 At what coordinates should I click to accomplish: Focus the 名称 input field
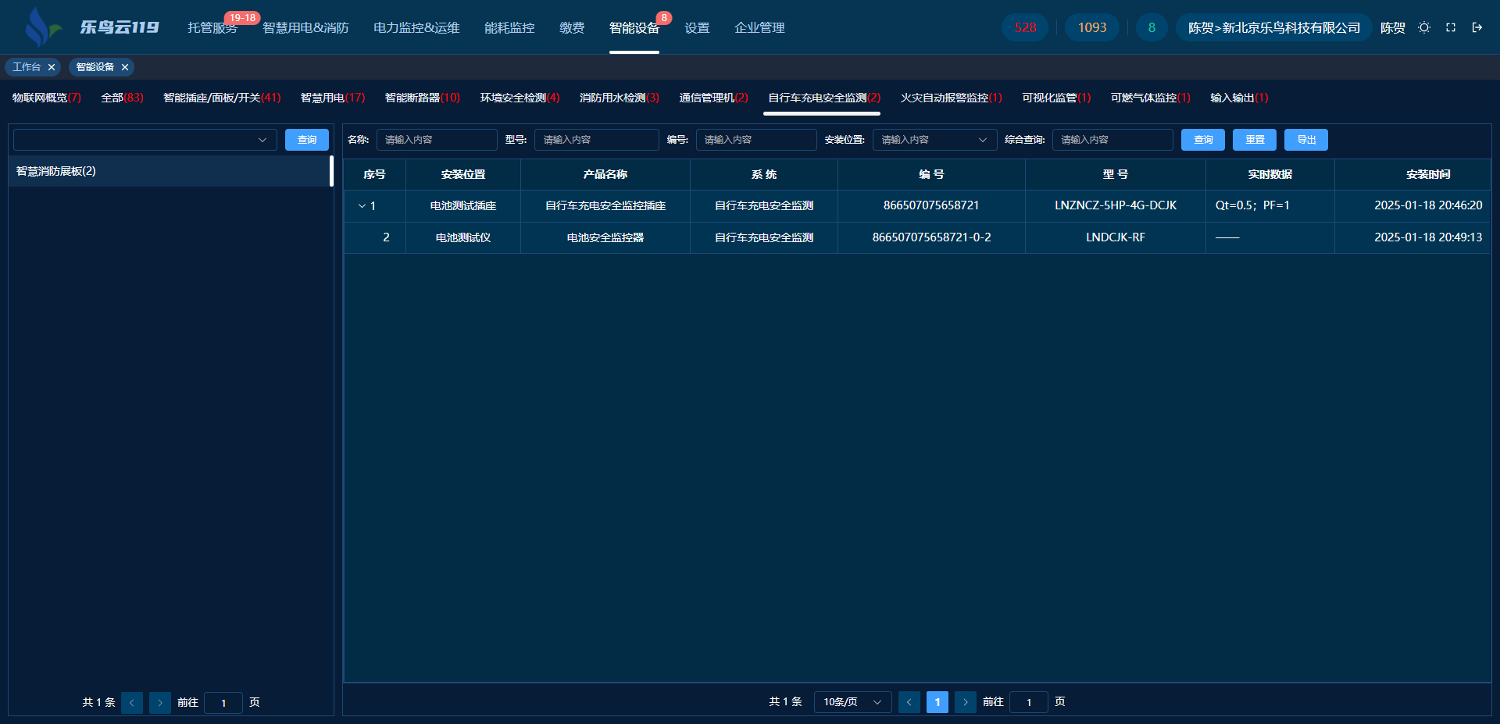tap(437, 140)
